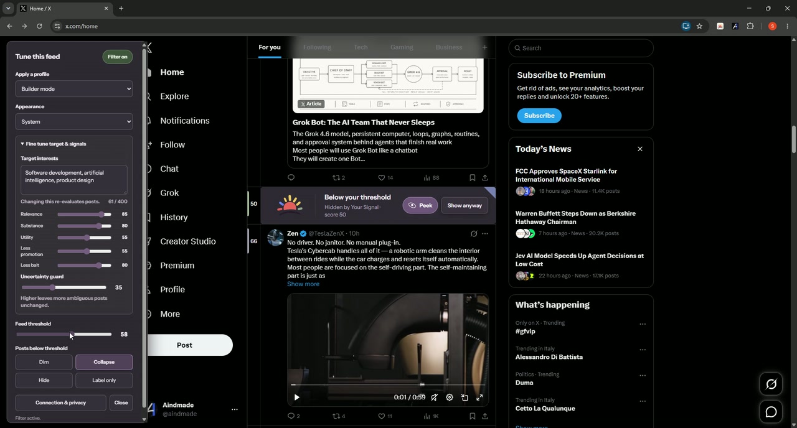Image resolution: width=797 pixels, height=428 pixels.
Task: Open more options on Zen's post
Action: pos(485,234)
